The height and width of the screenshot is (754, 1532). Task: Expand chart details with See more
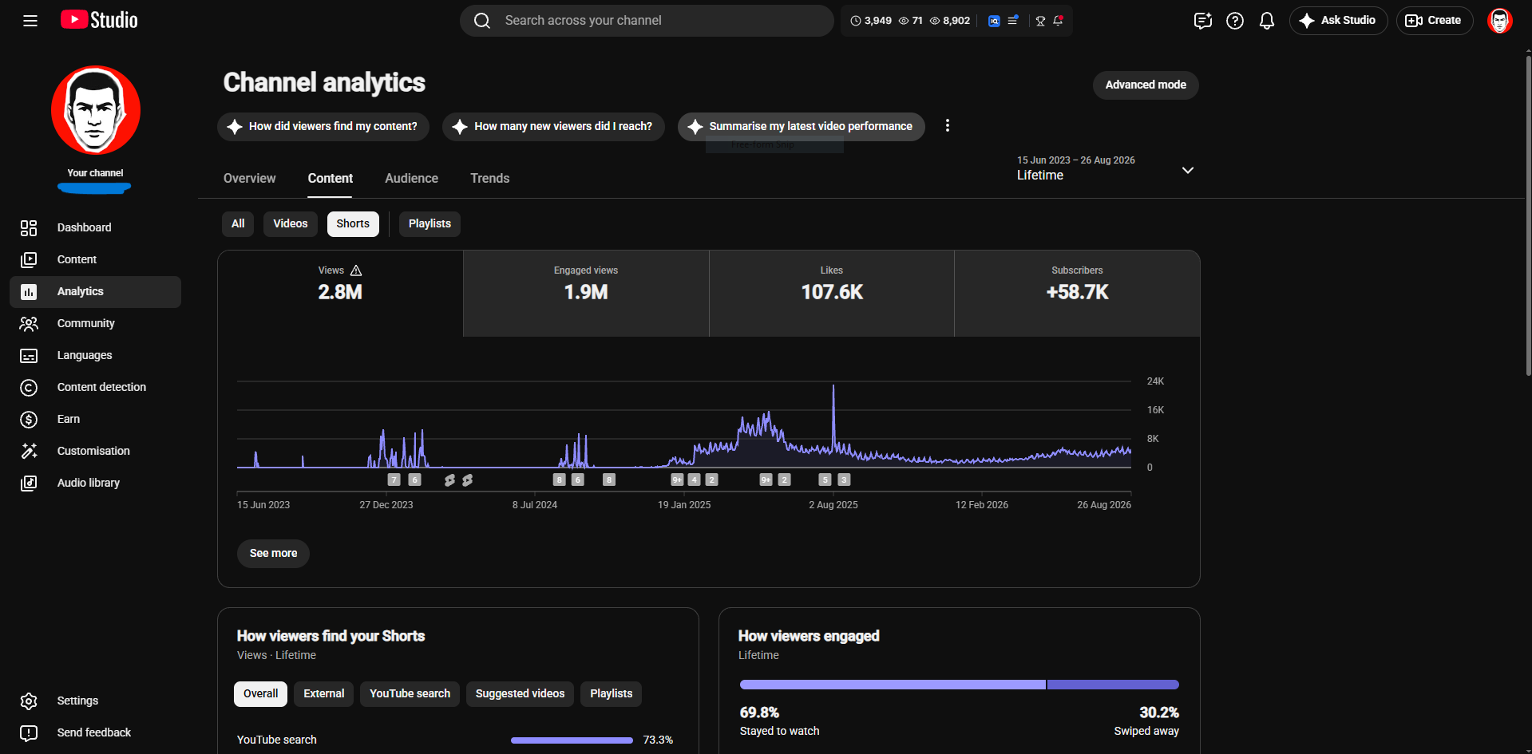[273, 554]
